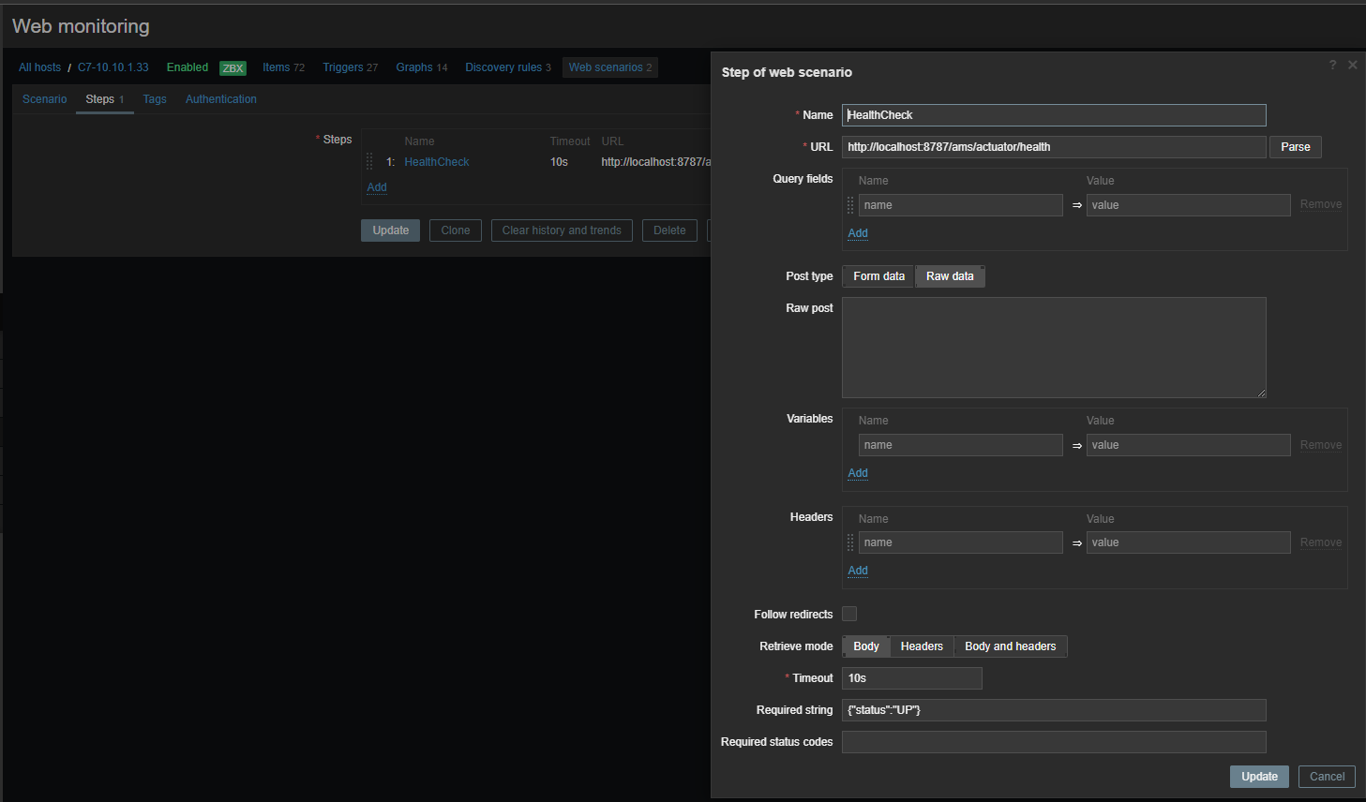The image size is (1366, 802).
Task: Close the Step of web scenario dialog
Action: coord(1352,65)
